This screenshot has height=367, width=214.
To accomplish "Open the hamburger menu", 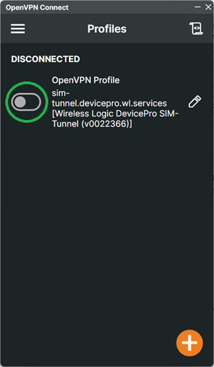I will (18, 29).
